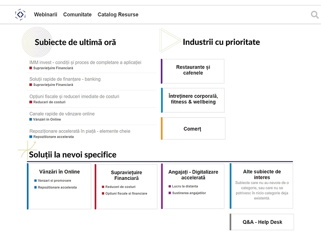Click Repozitionare accelerata tag under last topic
The width and height of the screenshot is (321, 236).
53,137
